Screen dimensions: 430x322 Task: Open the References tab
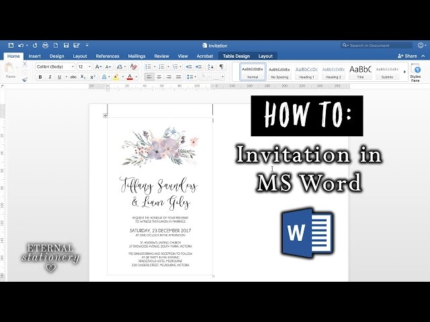click(x=107, y=56)
